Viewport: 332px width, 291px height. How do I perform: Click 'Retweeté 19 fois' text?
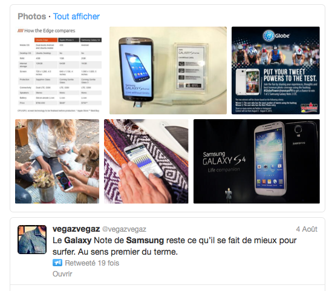click(x=92, y=263)
